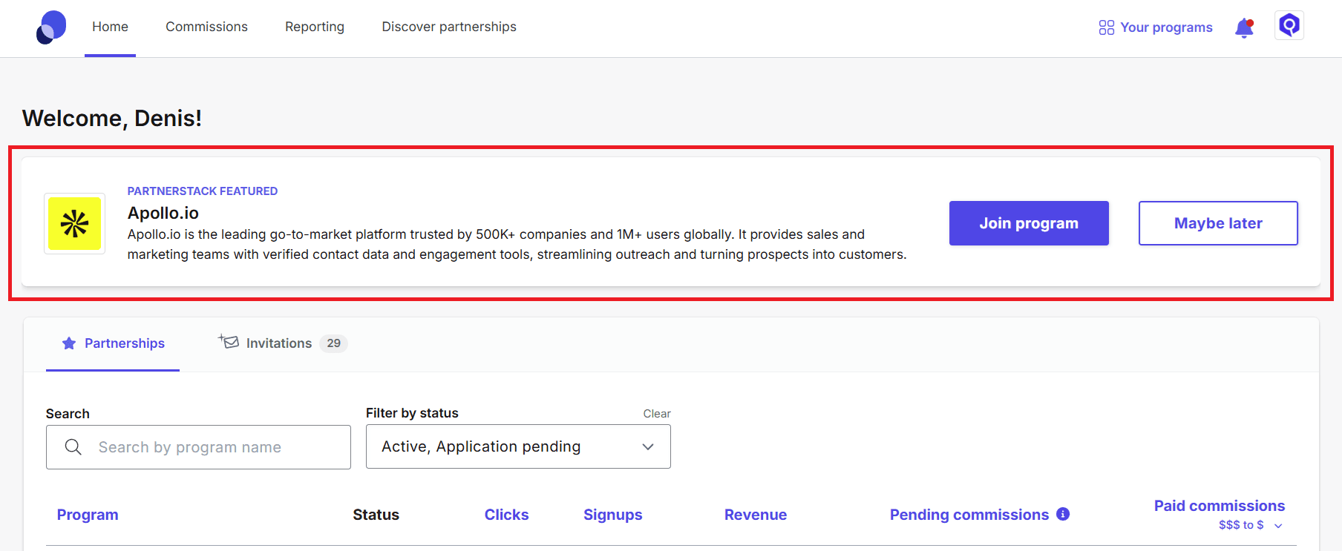Expand the $$$ to $ sort dropdown

pos(1251,525)
